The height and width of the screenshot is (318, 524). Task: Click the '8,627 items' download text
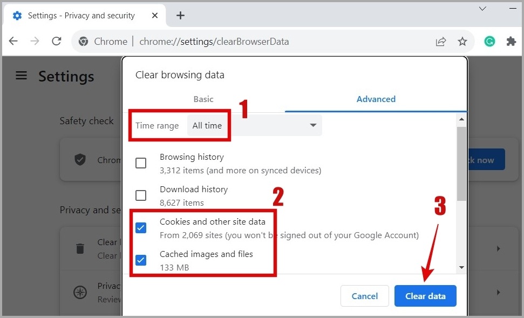pos(182,202)
